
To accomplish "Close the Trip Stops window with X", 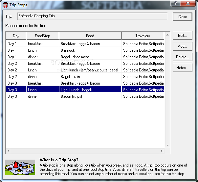I will click(188, 3).
